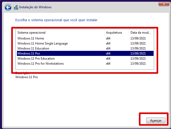Click x64 cell in Pro for Workstations row

[x=108, y=64]
